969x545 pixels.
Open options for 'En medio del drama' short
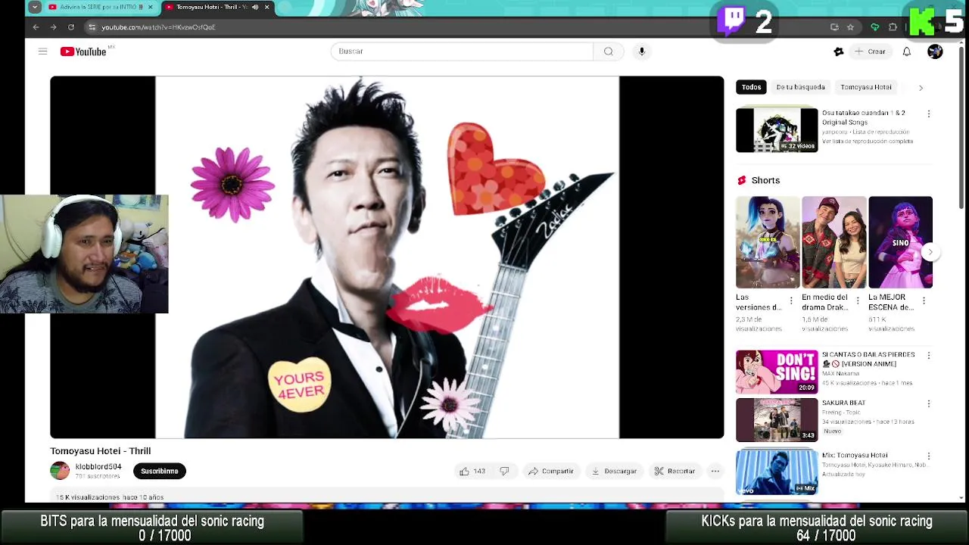click(858, 301)
